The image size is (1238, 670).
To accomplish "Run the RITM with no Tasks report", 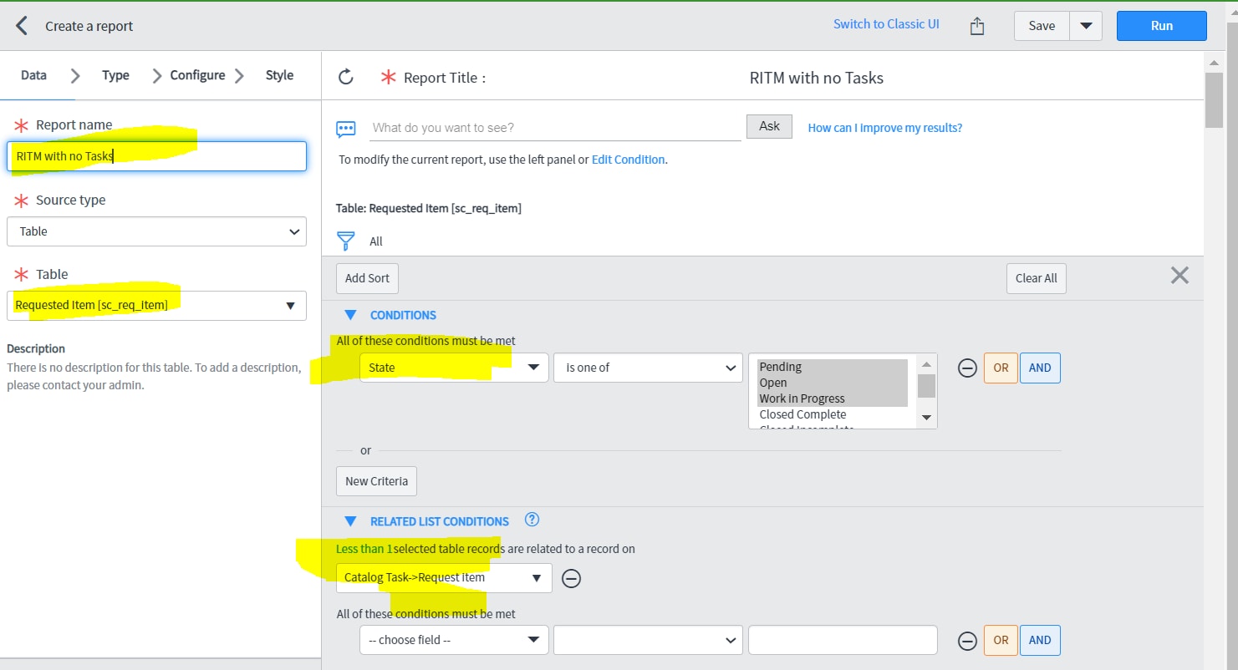I will (x=1161, y=25).
